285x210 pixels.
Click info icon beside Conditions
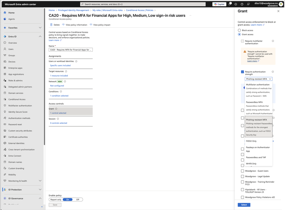(61, 92)
